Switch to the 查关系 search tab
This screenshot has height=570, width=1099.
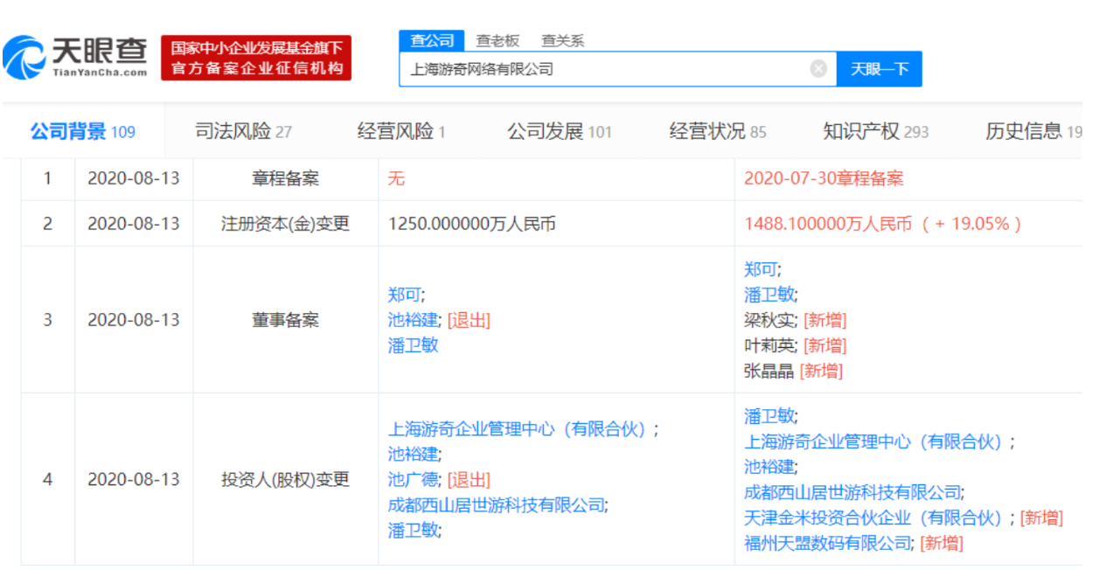click(x=562, y=40)
